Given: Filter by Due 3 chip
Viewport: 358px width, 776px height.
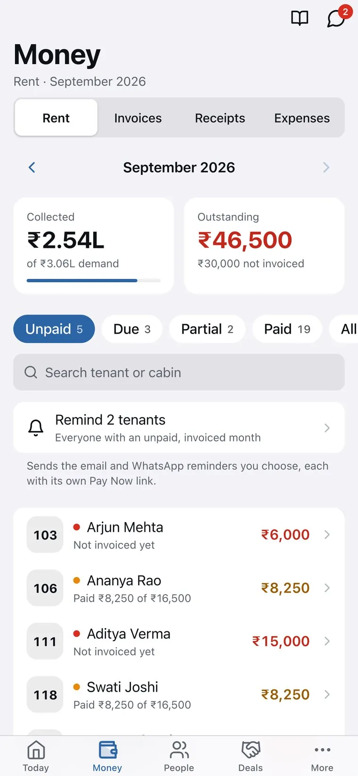Looking at the screenshot, I should pos(132,329).
